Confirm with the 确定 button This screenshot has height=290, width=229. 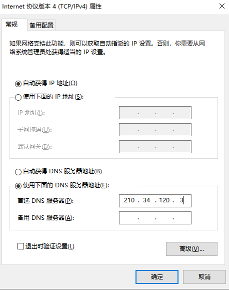[x=157, y=277]
